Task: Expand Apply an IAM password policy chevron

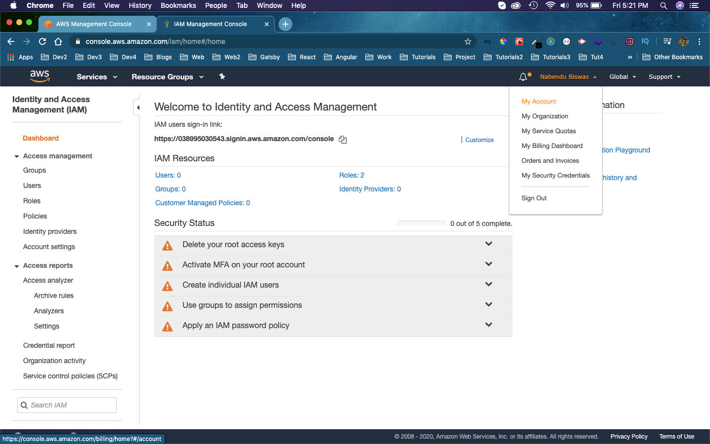Action: pos(489,325)
